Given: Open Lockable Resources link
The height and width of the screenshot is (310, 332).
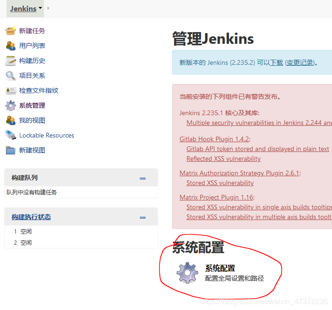Looking at the screenshot, I should [47, 135].
